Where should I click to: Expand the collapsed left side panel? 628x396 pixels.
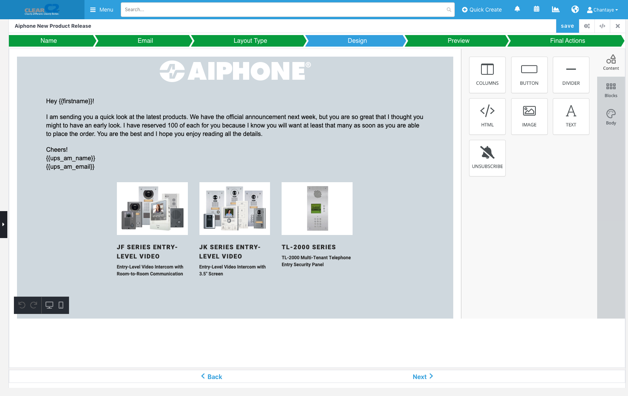click(x=3, y=225)
